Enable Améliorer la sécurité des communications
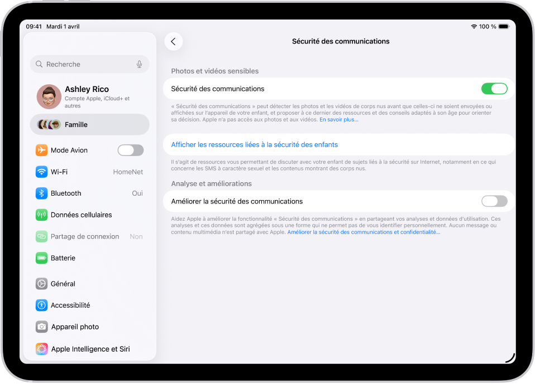Image resolution: width=535 pixels, height=384 pixels. 494,201
